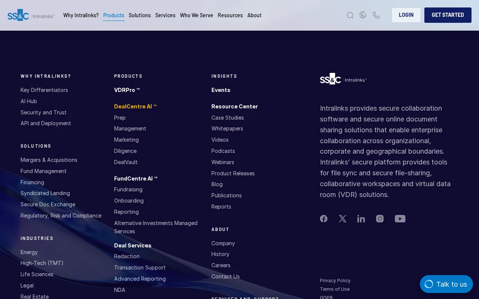Open Secure Doc Exchange link
Screen dimensions: 479x299
[48, 204]
